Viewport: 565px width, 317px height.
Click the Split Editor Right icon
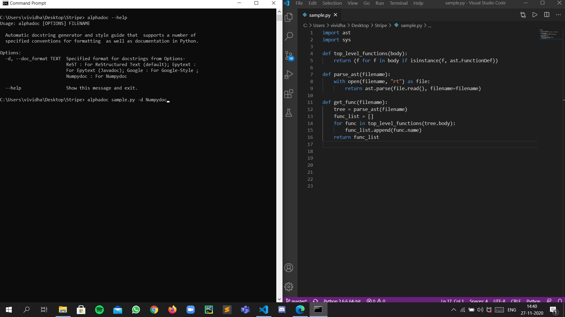[x=546, y=15]
